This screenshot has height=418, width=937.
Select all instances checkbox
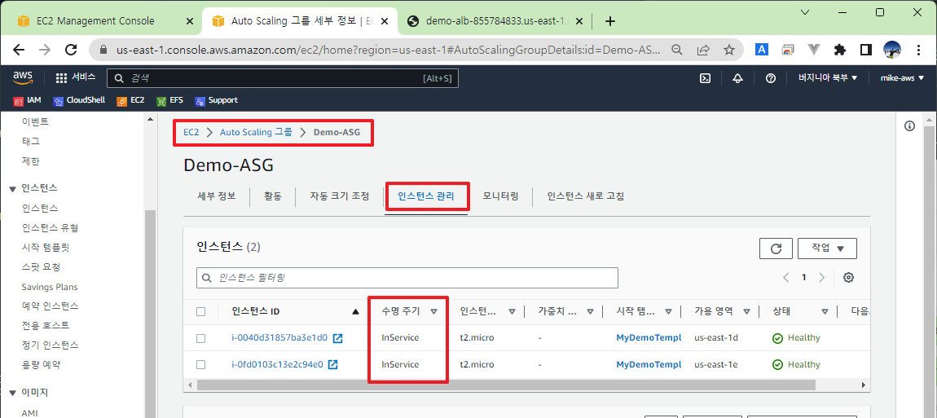coord(200,311)
